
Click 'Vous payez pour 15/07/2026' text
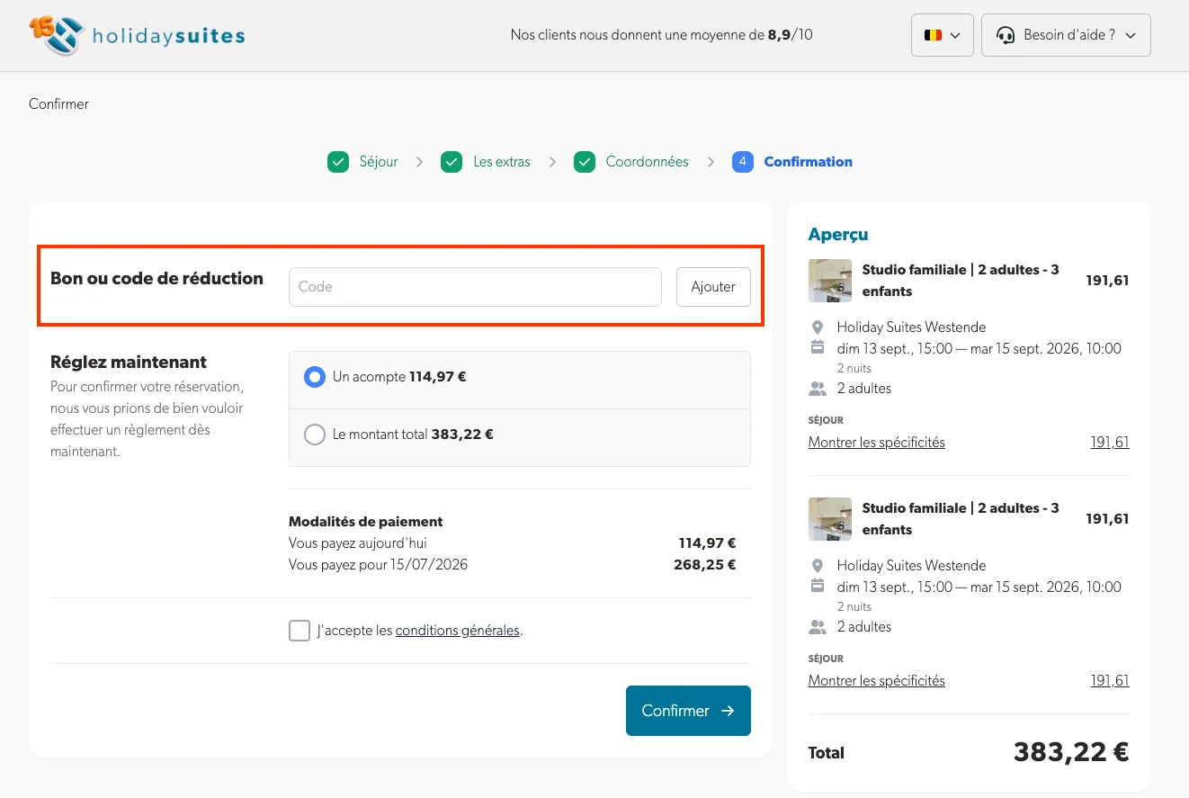click(x=378, y=565)
